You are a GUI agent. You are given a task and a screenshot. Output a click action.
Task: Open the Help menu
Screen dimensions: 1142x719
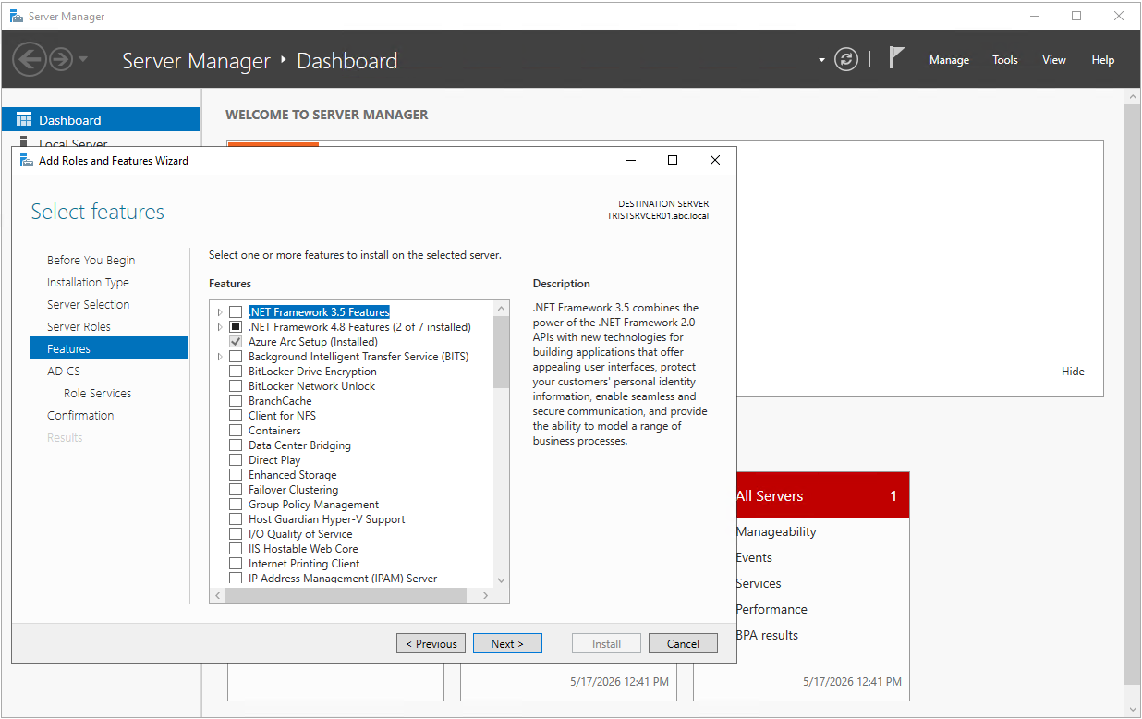point(1103,60)
